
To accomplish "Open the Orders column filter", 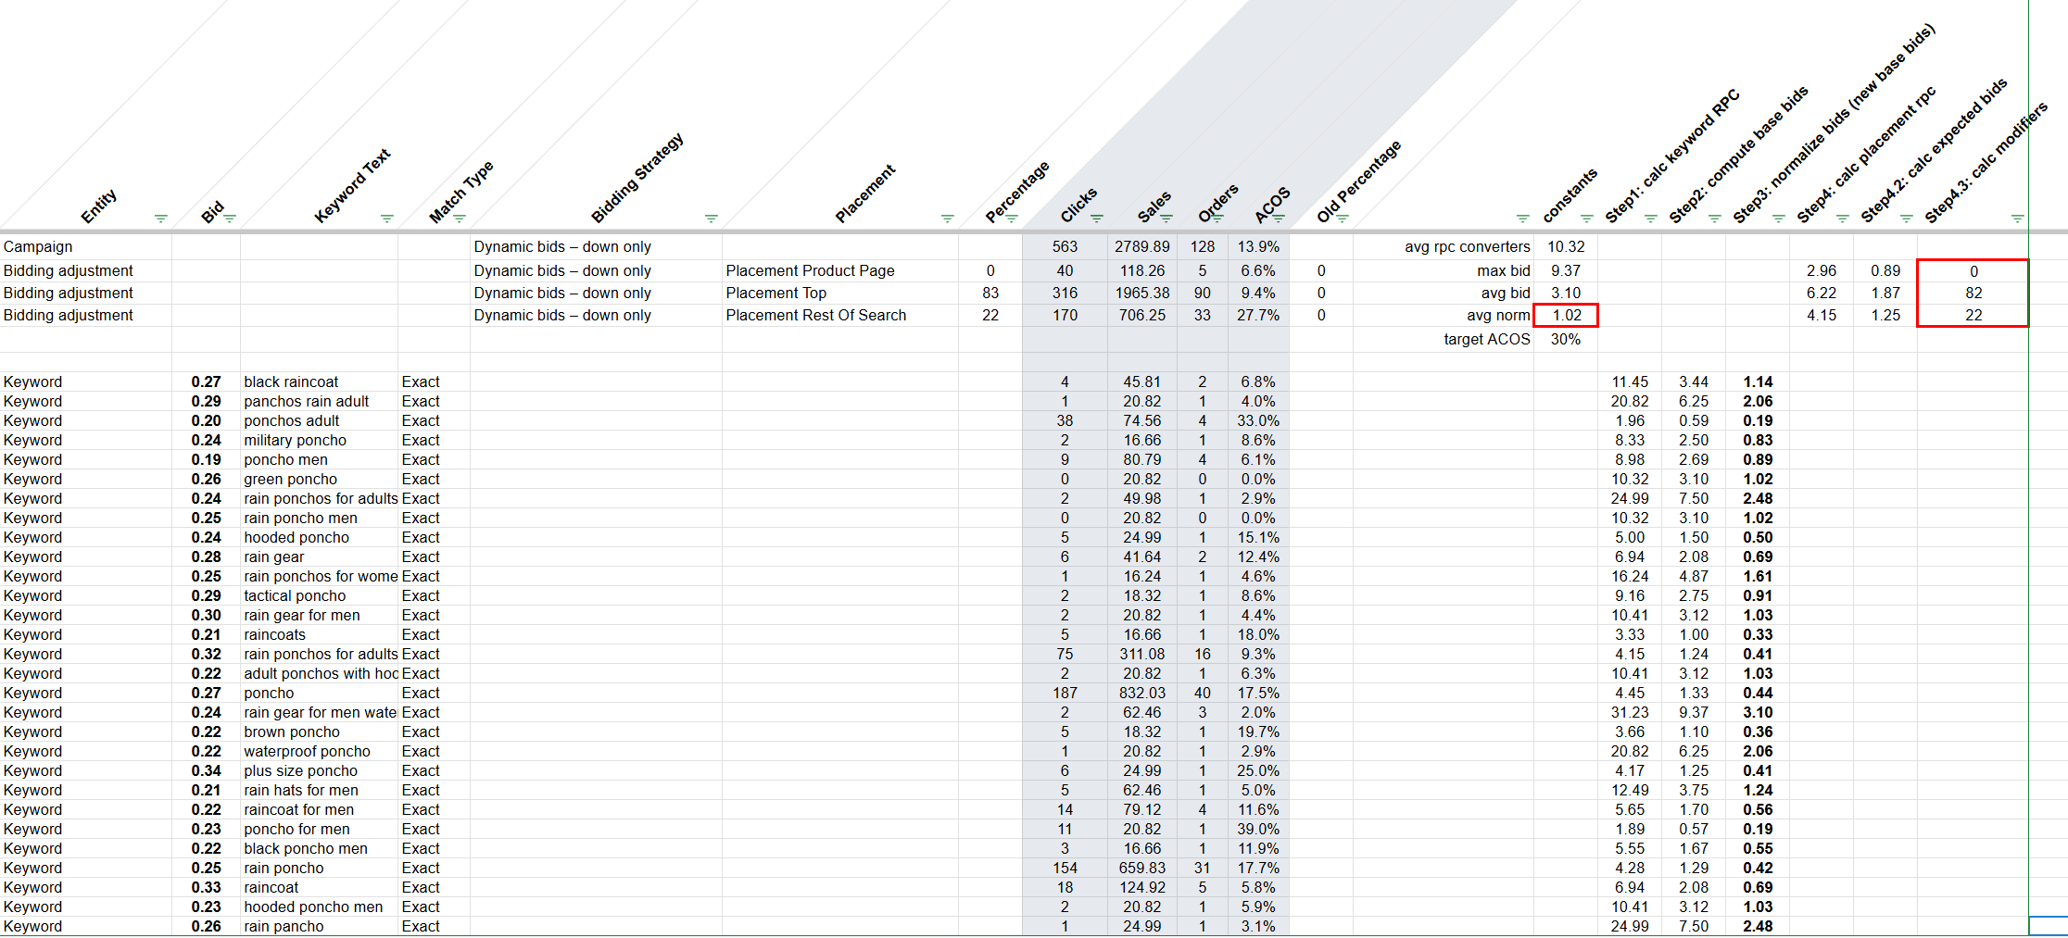I will pyautogui.click(x=1217, y=219).
